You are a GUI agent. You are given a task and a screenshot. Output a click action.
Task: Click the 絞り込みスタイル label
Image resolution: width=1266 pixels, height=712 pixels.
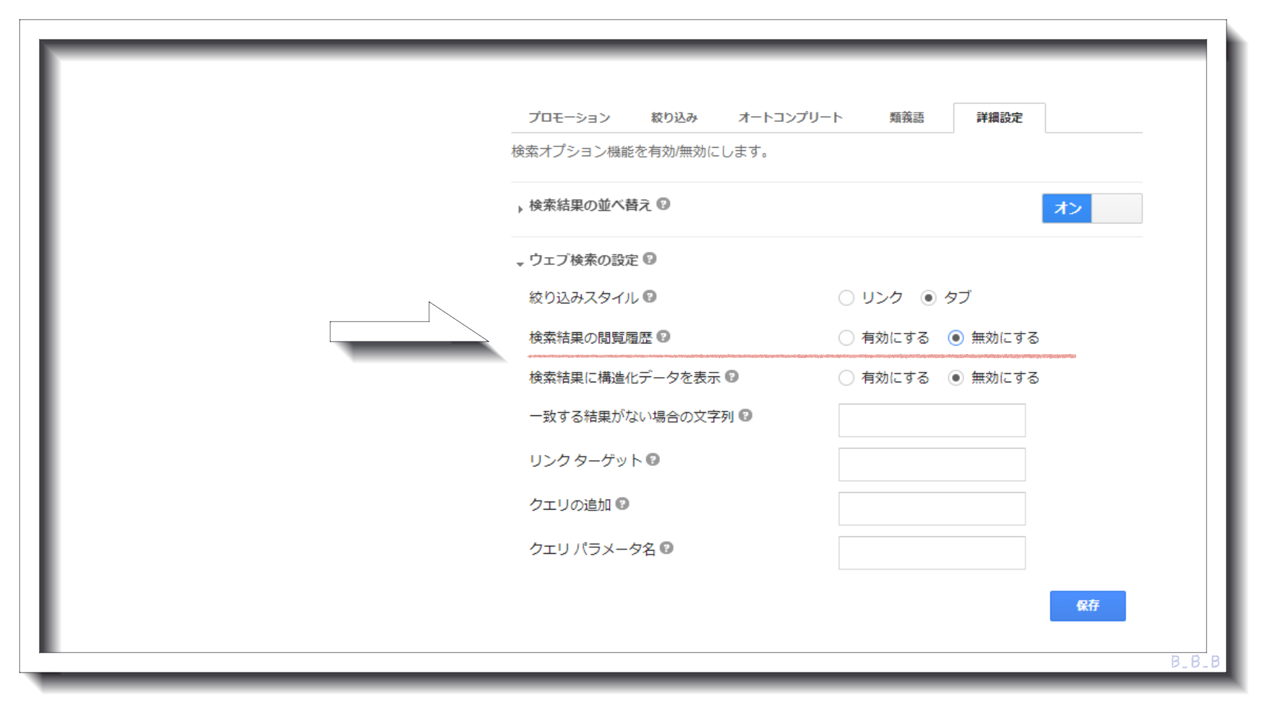(584, 298)
